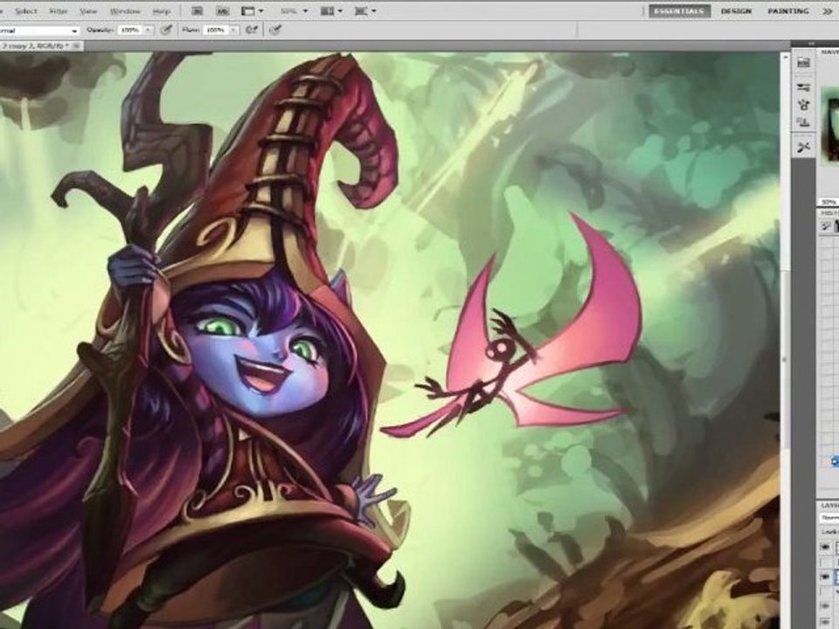The width and height of the screenshot is (839, 629).
Task: Click the Navigator preview thumbnail
Action: [829, 126]
